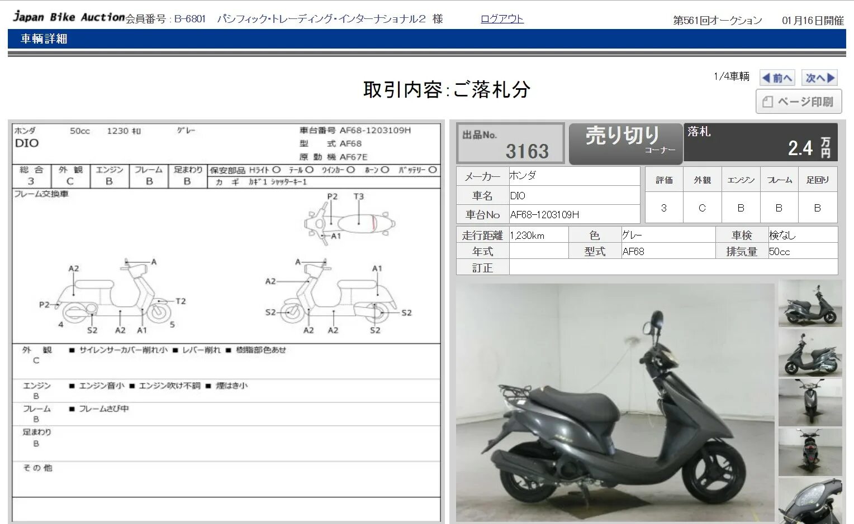Select fourth thumbnail showing scooter rear

tap(810, 452)
